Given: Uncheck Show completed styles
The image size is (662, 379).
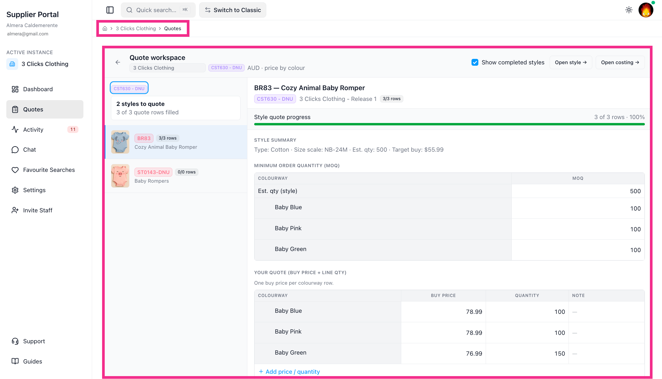Looking at the screenshot, I should (x=475, y=62).
